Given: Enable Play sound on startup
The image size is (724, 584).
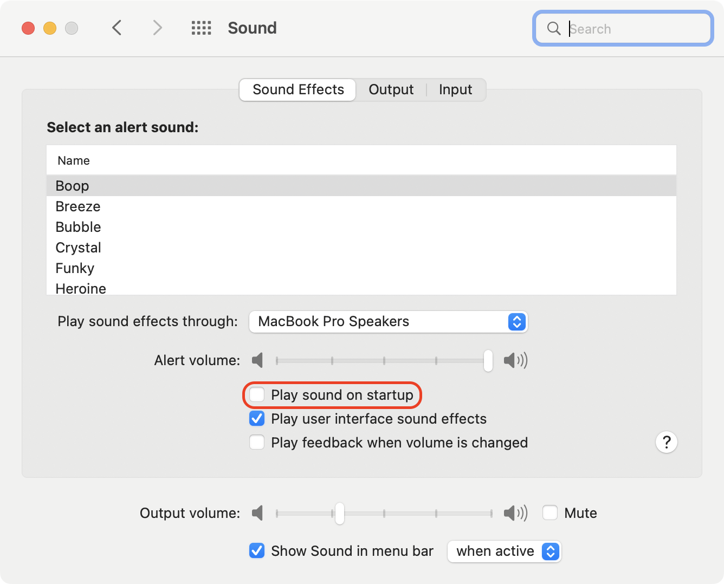Looking at the screenshot, I should (257, 395).
